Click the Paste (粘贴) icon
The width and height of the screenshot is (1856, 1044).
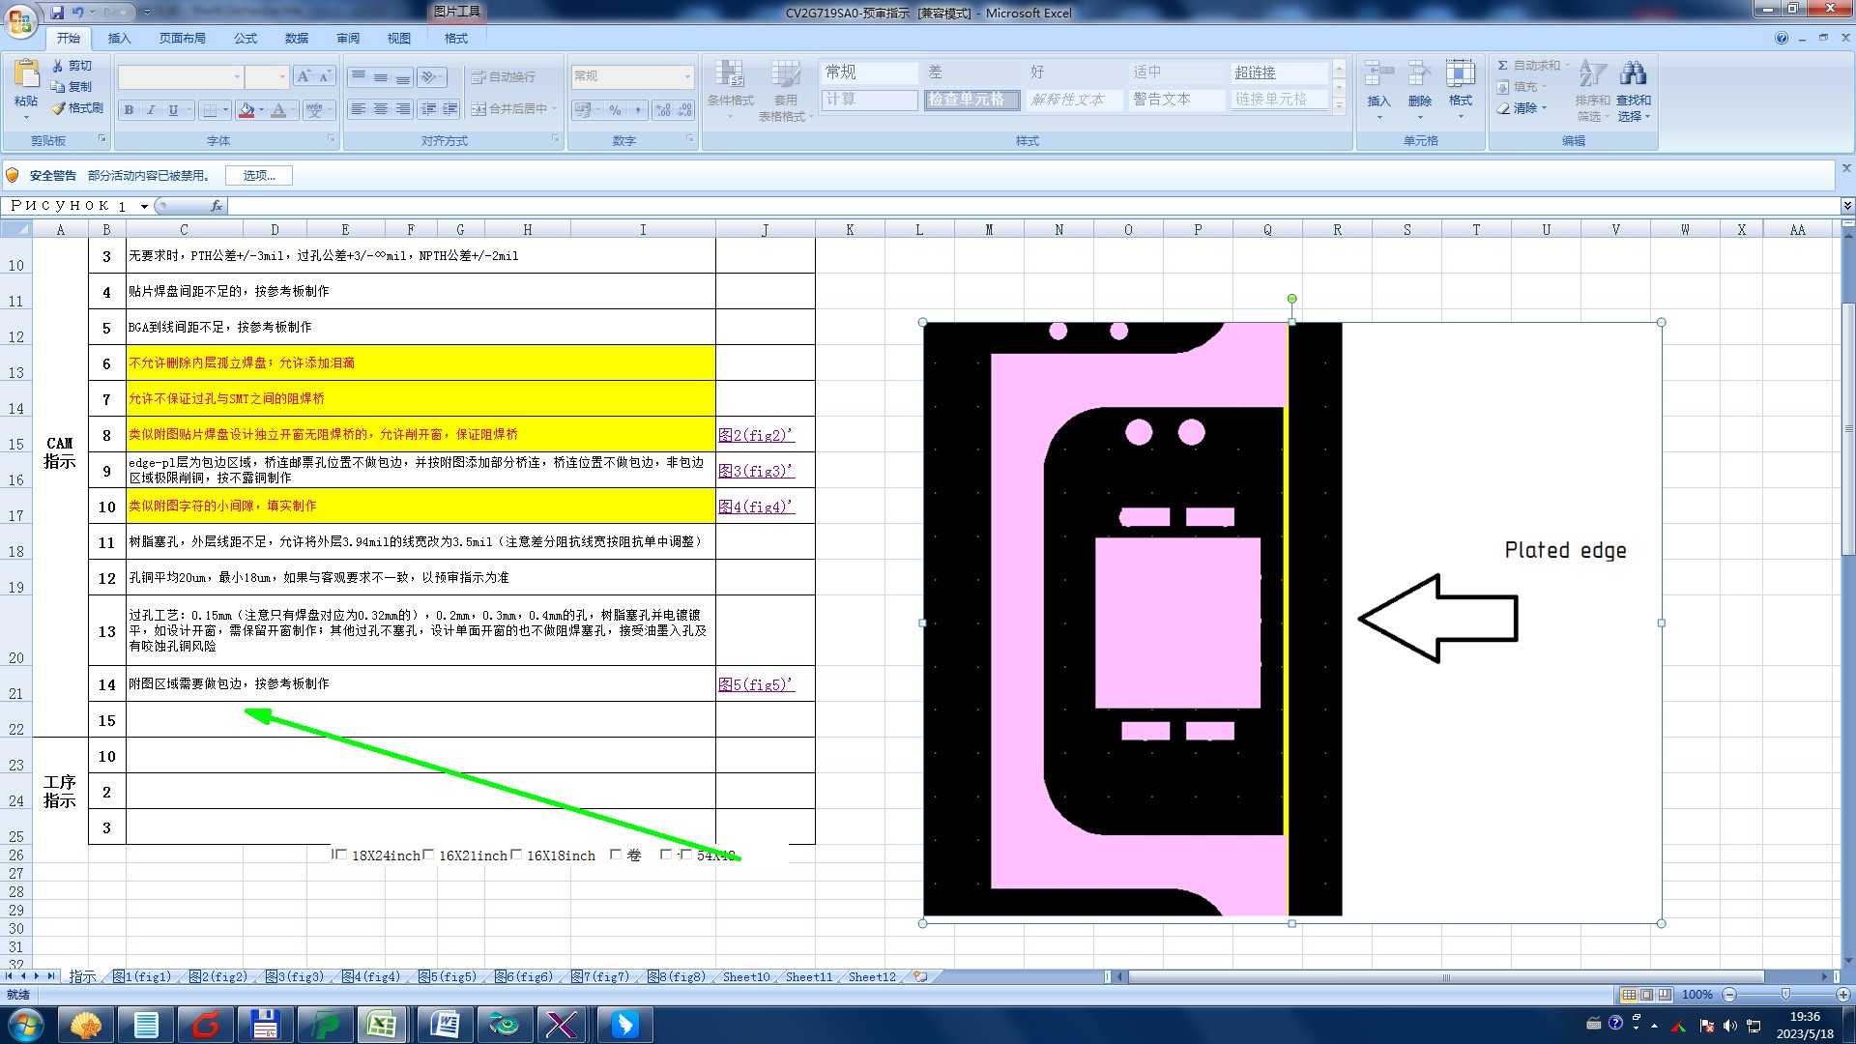(x=26, y=75)
